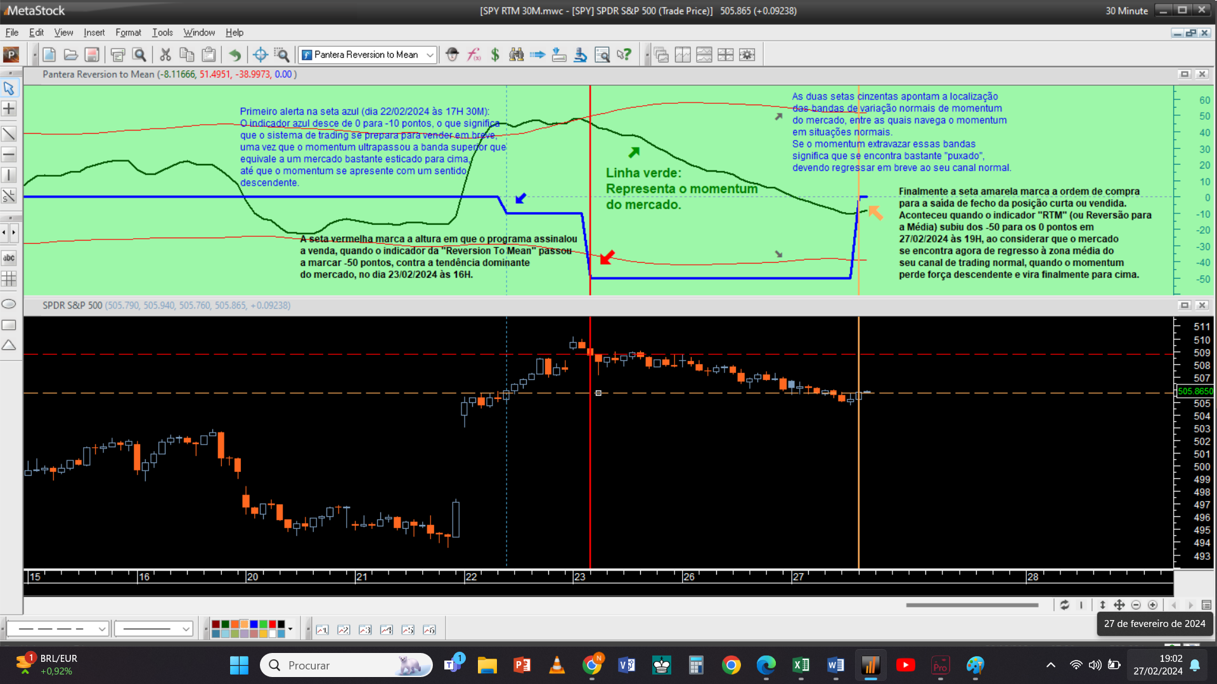
Task: Open the Tools menu
Action: click(162, 32)
